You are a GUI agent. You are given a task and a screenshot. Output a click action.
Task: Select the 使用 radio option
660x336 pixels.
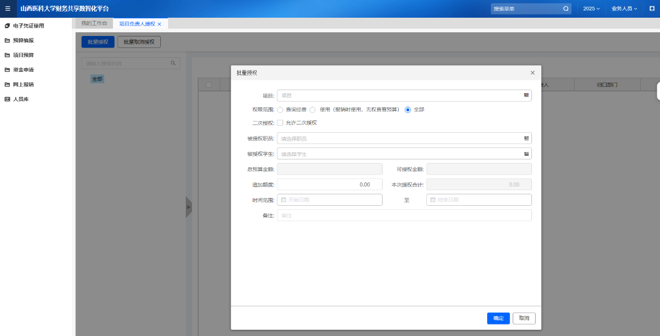point(313,110)
